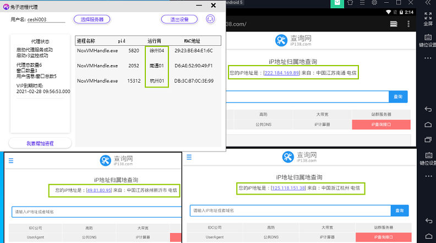Click the lower Android back arrow icon
This screenshot has width=436, height=243.
click(428, 221)
